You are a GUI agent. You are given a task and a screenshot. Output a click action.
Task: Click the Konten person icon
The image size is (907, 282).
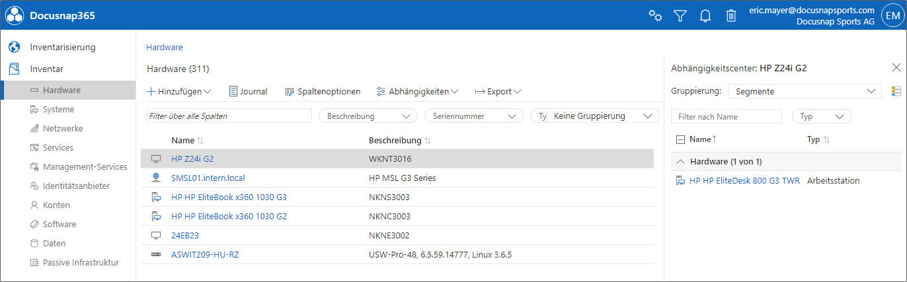(34, 205)
